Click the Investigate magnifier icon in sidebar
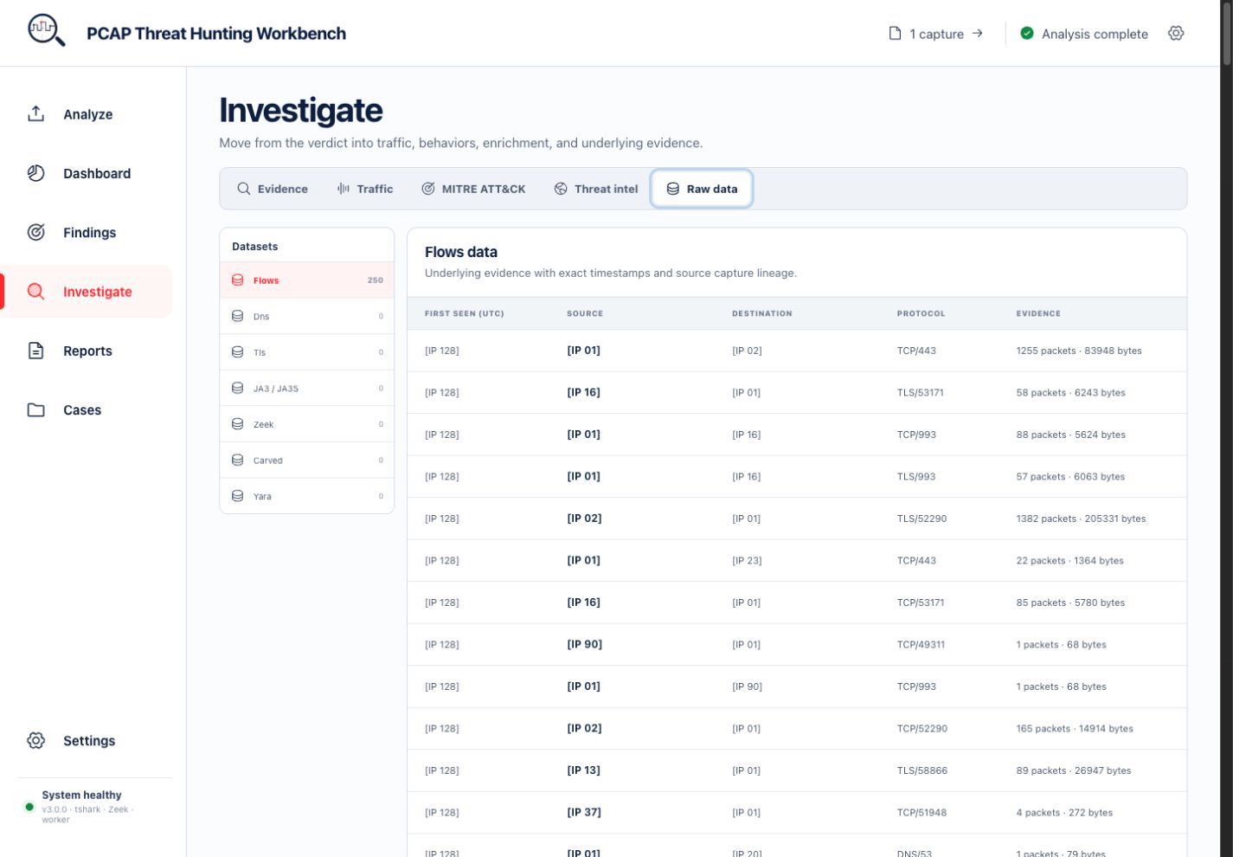 coord(35,291)
